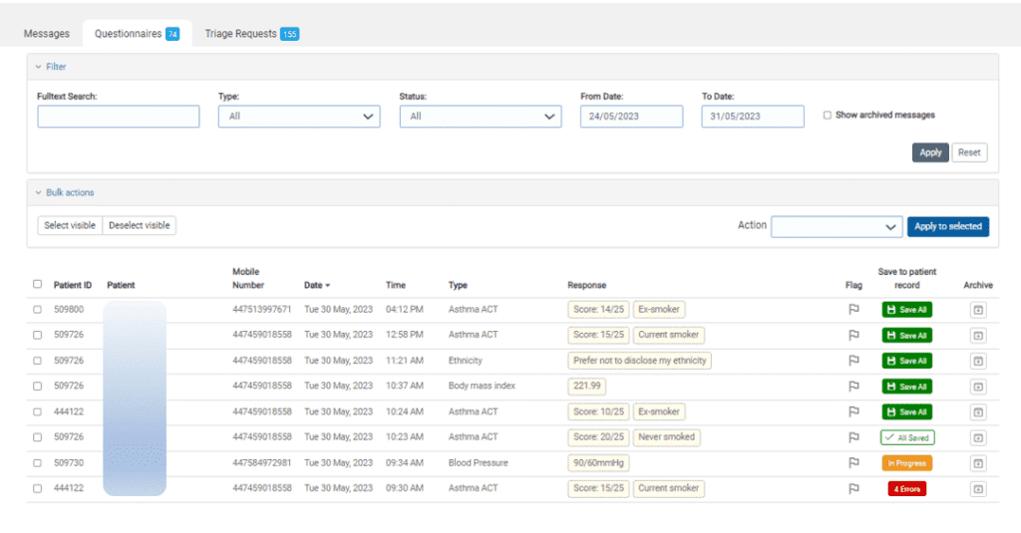Viewport: 1021px width, 533px height.
Task: Click into the Fulltext Search field
Action: [118, 117]
